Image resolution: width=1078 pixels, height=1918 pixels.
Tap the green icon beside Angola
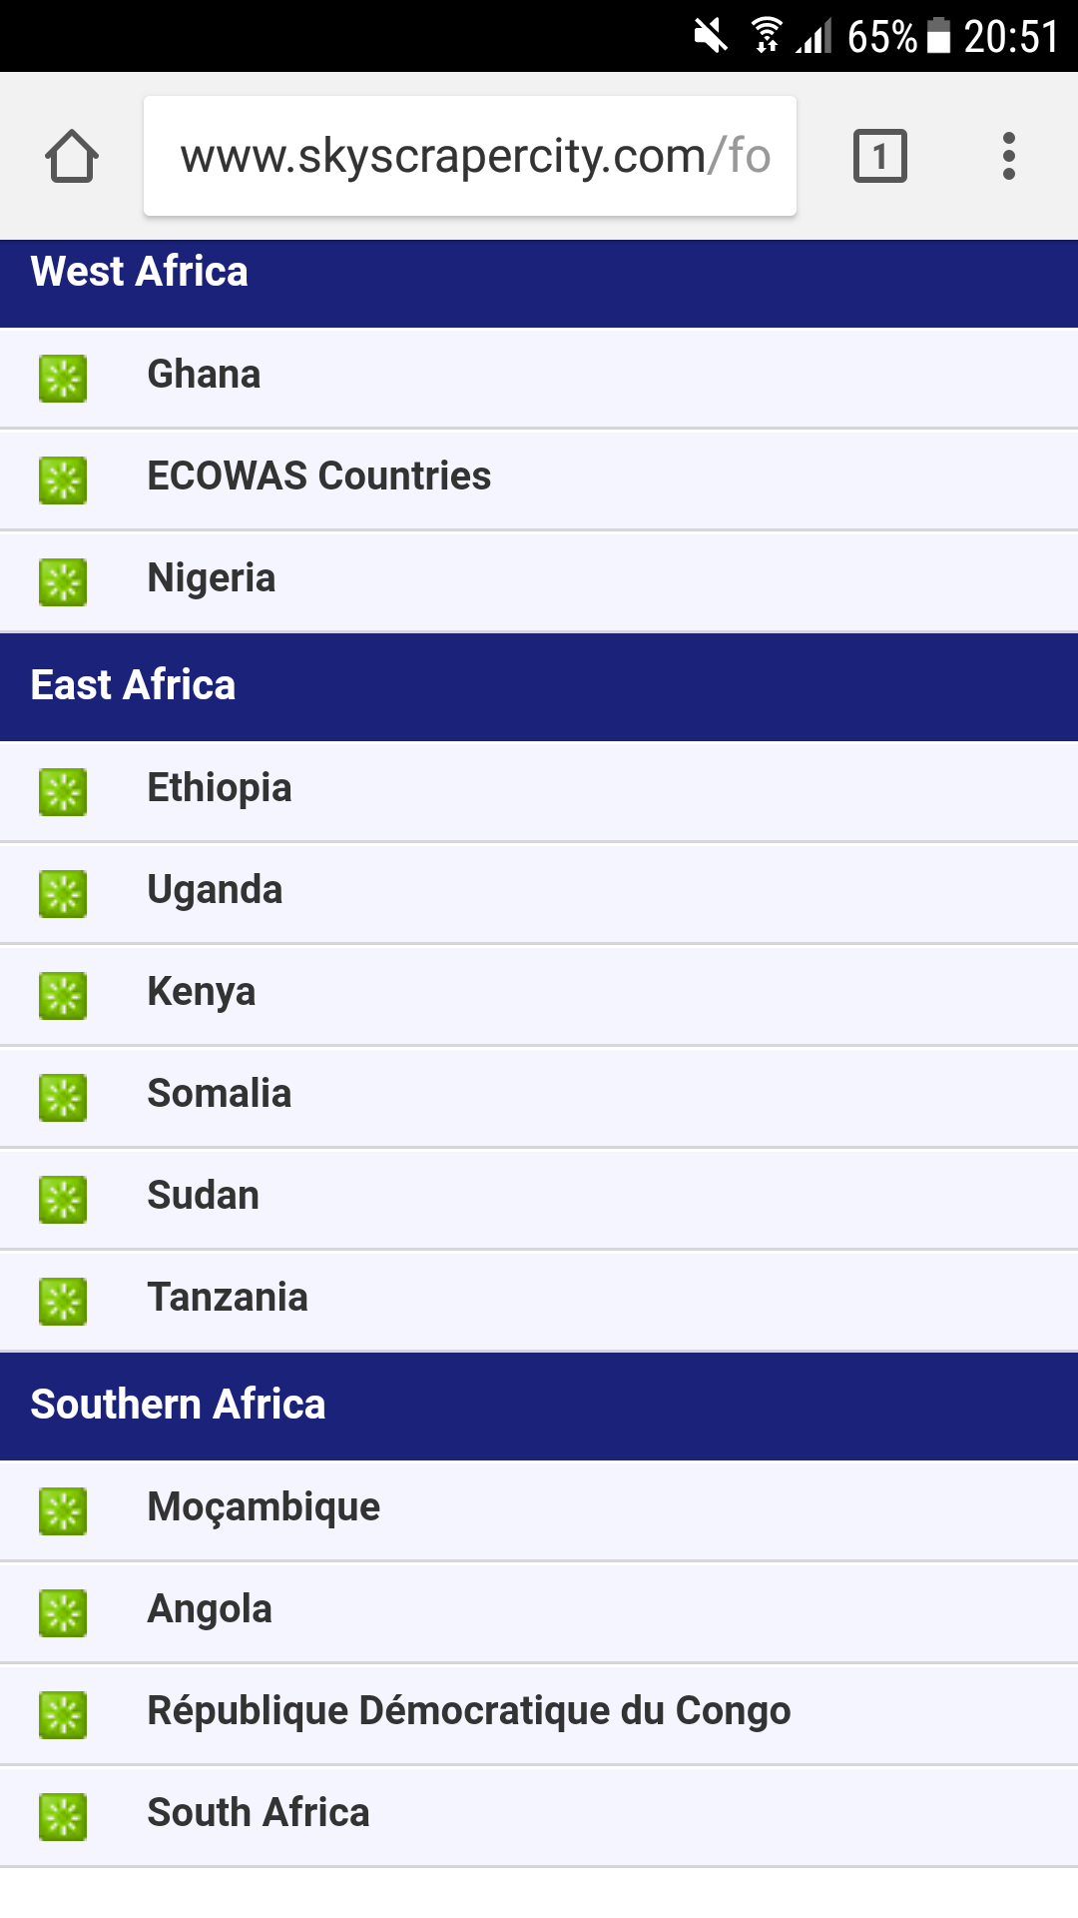coord(63,1613)
